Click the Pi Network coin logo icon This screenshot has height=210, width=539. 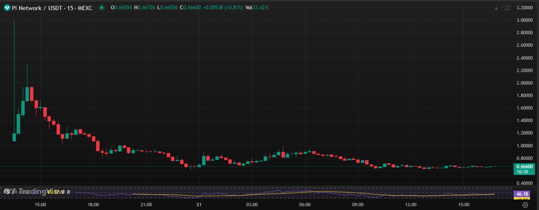tap(7, 8)
